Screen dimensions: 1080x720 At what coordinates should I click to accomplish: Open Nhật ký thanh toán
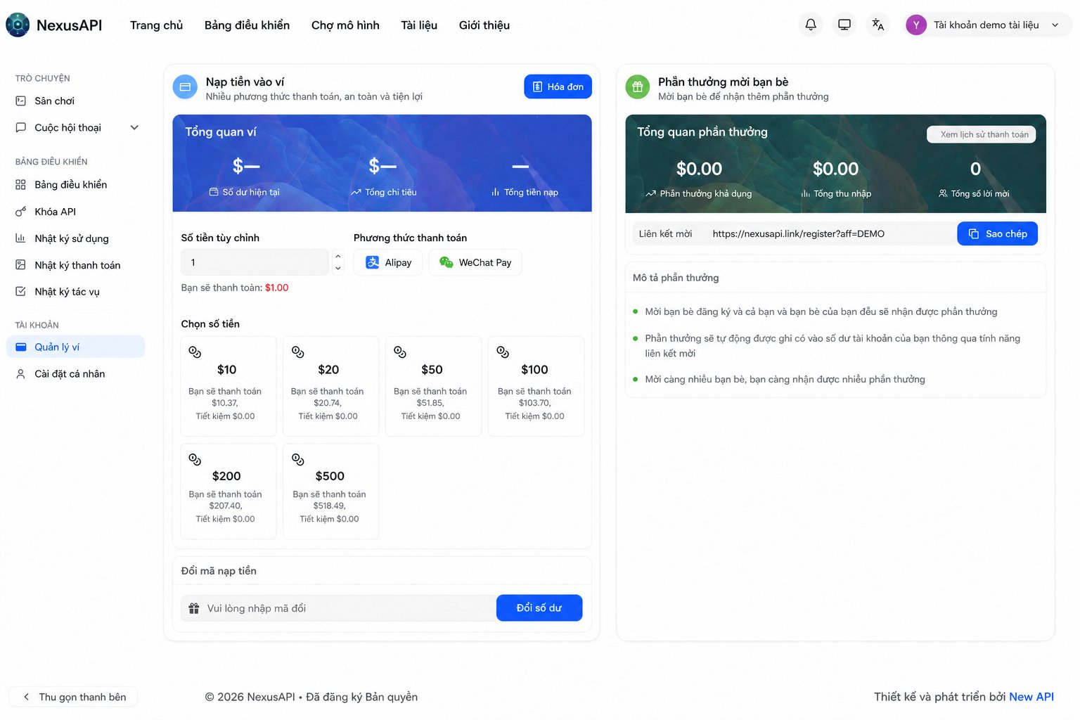tap(76, 265)
